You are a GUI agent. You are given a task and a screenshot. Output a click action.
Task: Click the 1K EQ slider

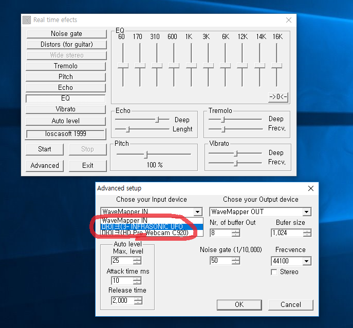[x=191, y=65]
